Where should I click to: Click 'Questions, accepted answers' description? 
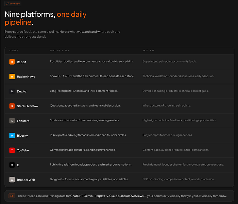point(85,105)
